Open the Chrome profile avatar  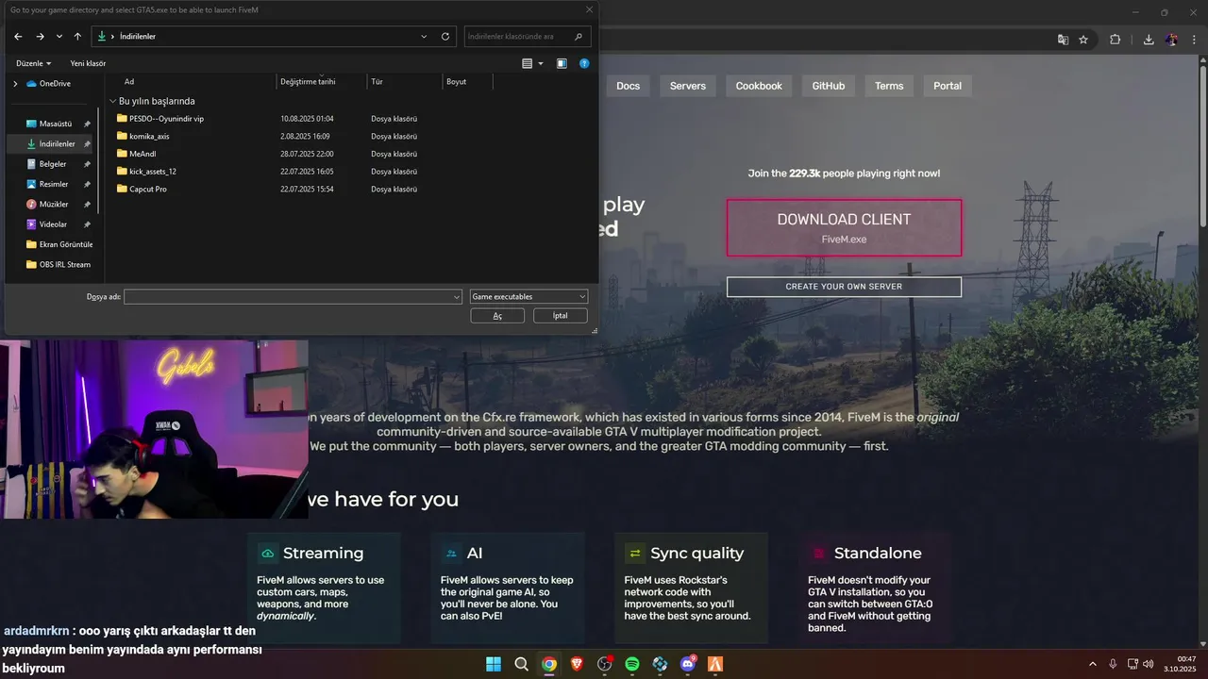1171,40
